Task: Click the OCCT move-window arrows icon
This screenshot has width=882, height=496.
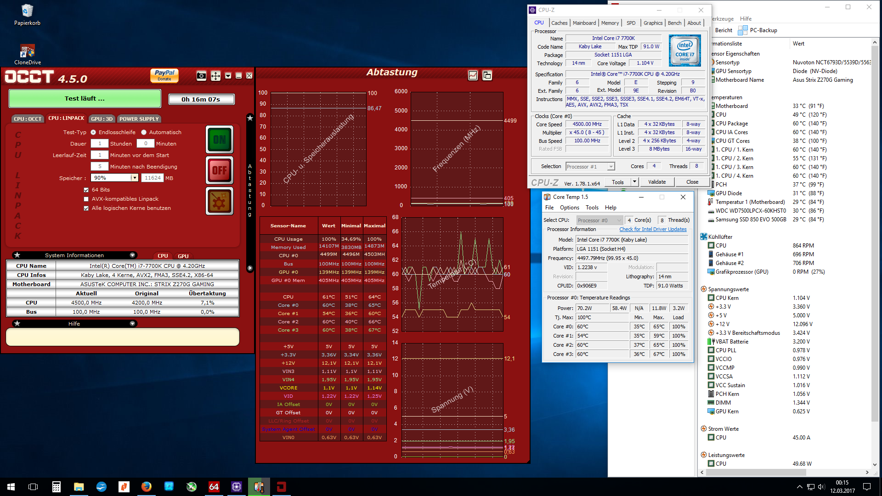Action: click(215, 76)
